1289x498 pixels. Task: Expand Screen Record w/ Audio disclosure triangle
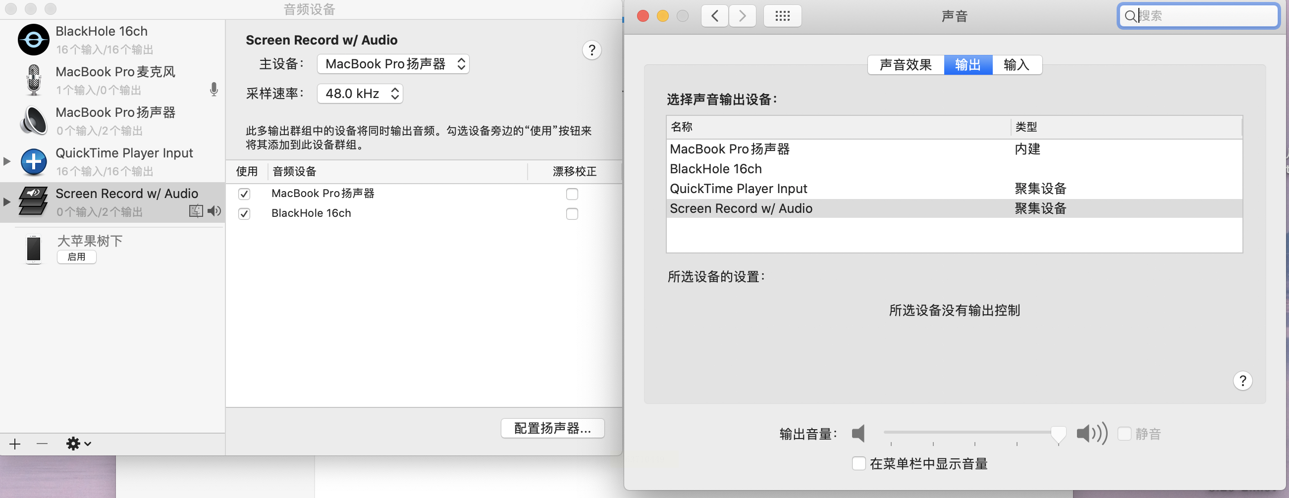[6, 201]
